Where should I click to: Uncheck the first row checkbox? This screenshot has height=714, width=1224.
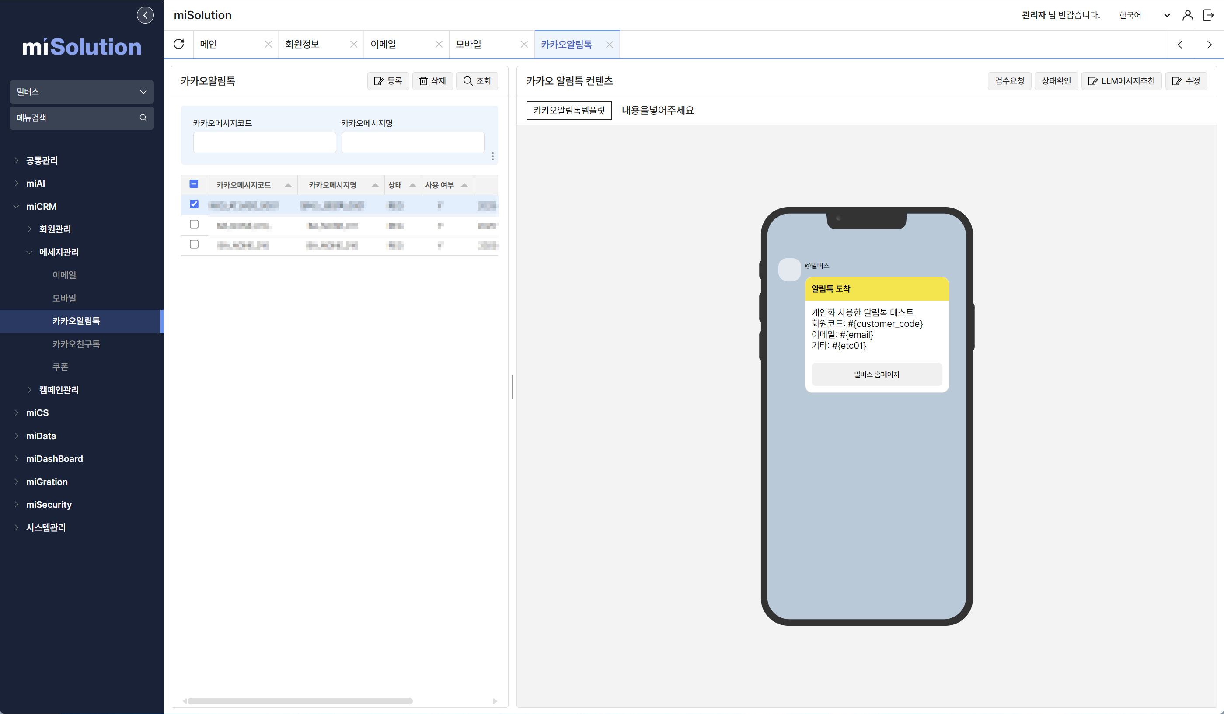[x=194, y=204]
